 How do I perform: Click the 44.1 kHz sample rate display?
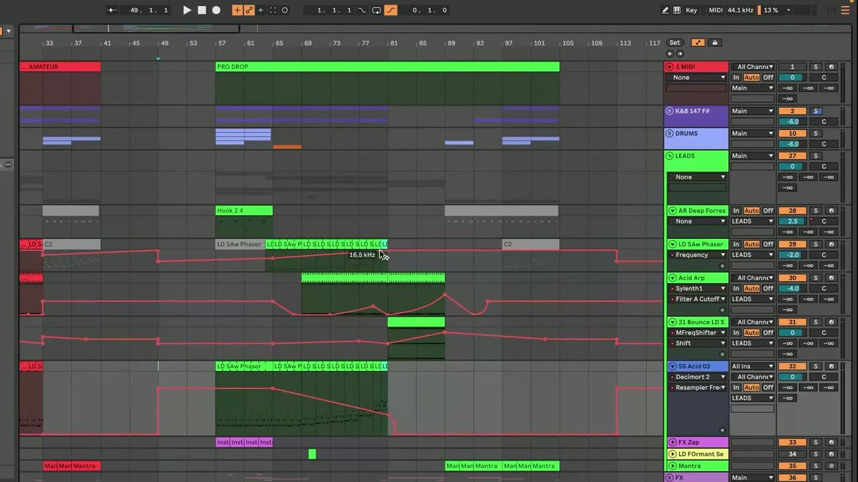coord(739,10)
